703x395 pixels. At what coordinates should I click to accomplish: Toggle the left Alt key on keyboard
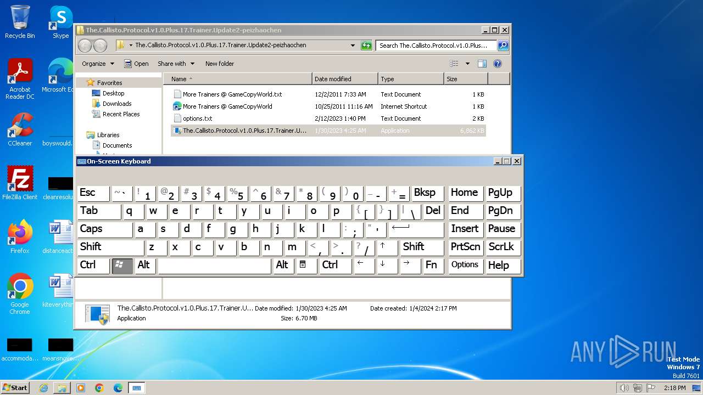146,266
